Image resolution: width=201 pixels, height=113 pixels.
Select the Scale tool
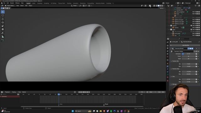[3, 26]
